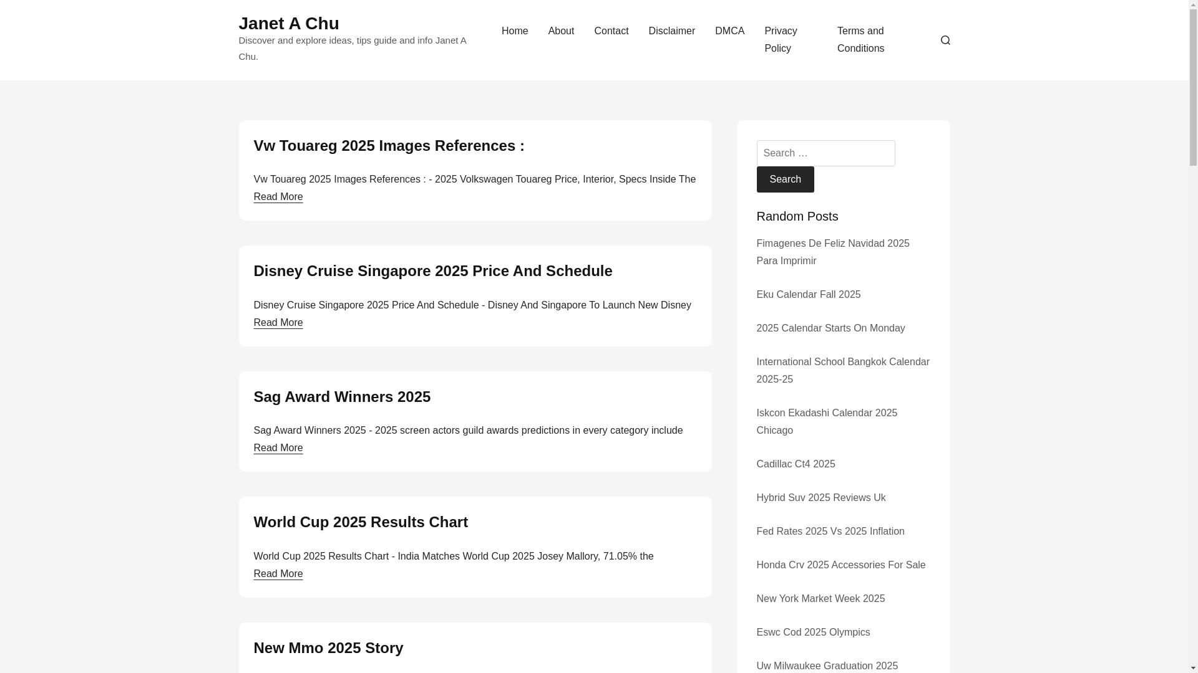
Task: Go to the Home menu item
Action: (x=515, y=31)
